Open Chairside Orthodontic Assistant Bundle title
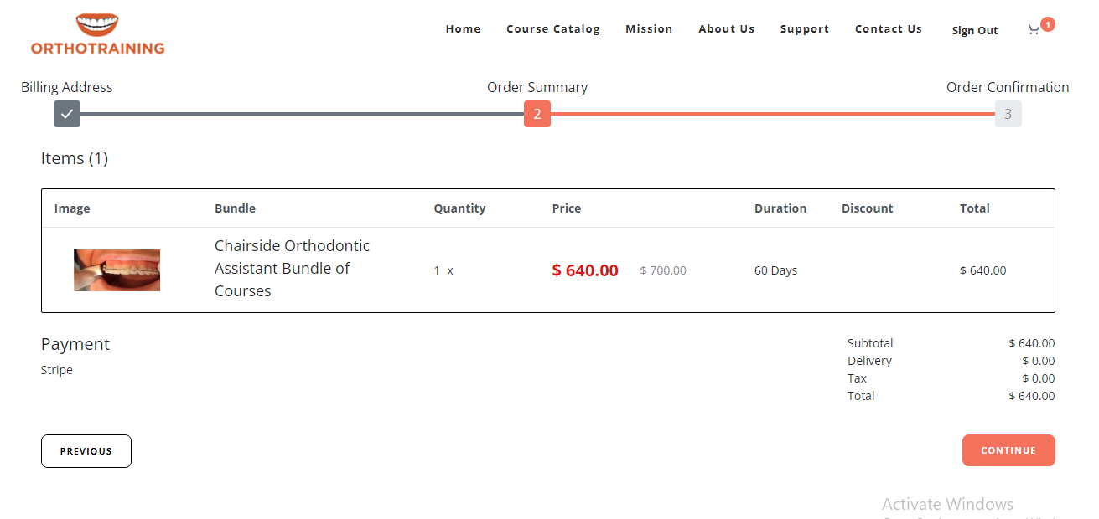The image size is (1099, 519). [292, 268]
